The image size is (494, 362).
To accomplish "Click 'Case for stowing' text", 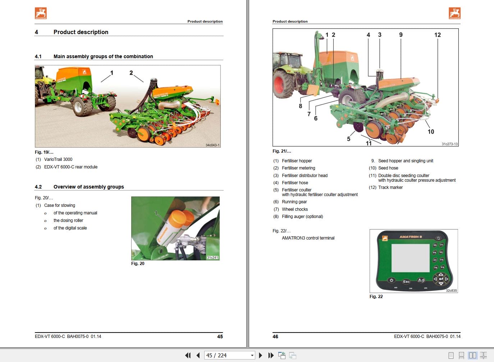I will pyautogui.click(x=60, y=205).
